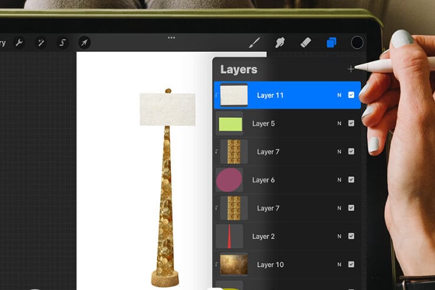Viewport: 435px width, 290px height.
Task: Hide Layer 7 between Layer 5 and Layer 6
Action: [351, 151]
